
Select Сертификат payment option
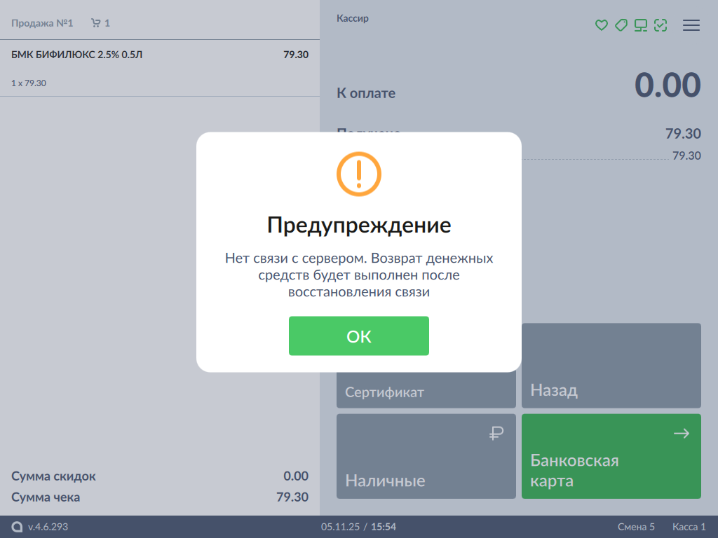(x=426, y=392)
